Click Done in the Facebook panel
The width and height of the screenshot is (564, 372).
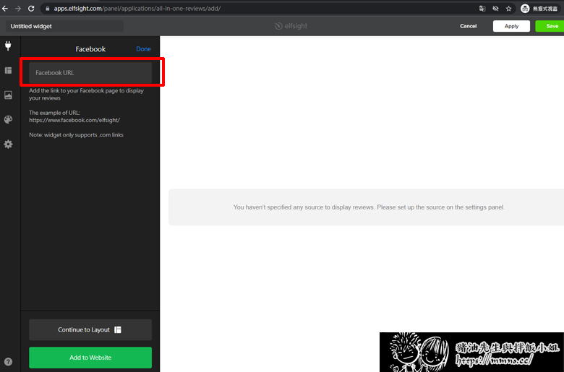point(143,49)
